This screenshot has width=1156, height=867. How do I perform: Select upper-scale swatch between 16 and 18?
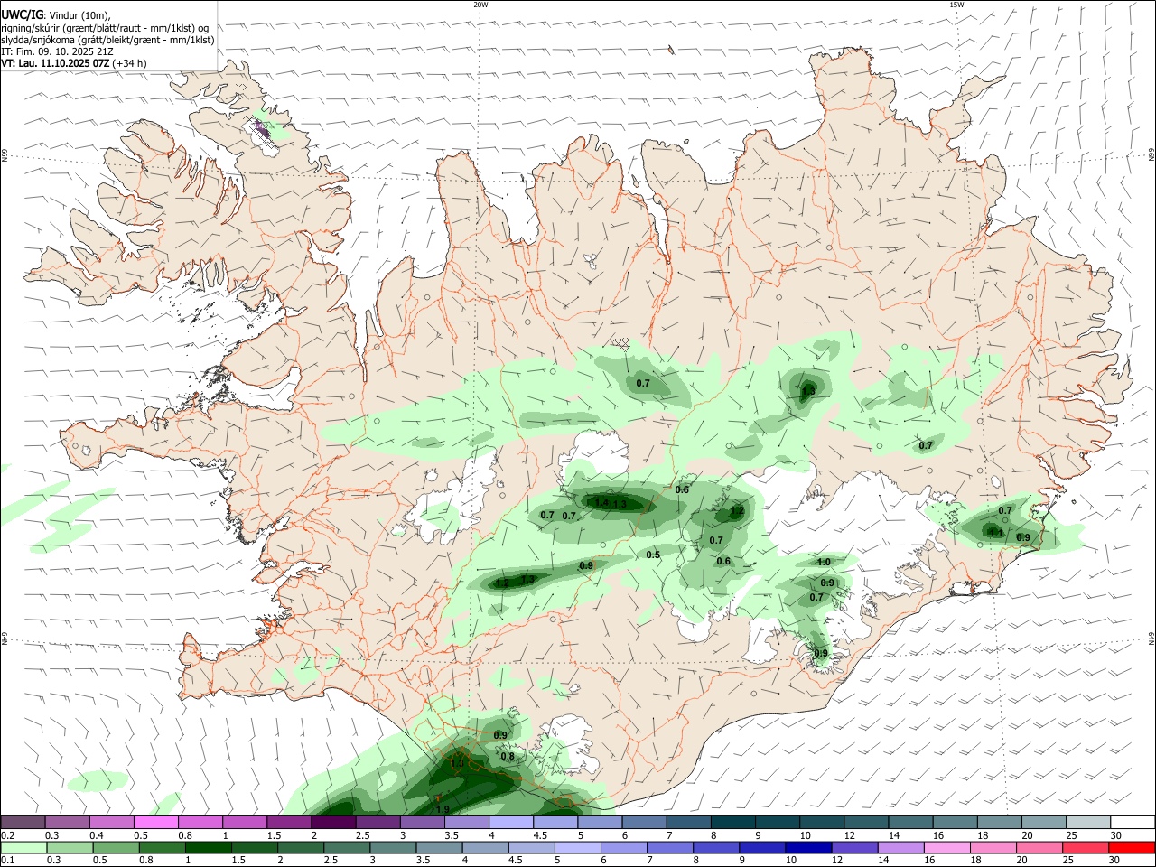[955, 822]
